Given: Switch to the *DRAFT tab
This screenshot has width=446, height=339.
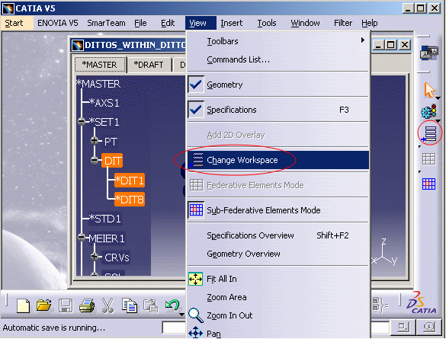Looking at the screenshot, I should pyautogui.click(x=149, y=65).
